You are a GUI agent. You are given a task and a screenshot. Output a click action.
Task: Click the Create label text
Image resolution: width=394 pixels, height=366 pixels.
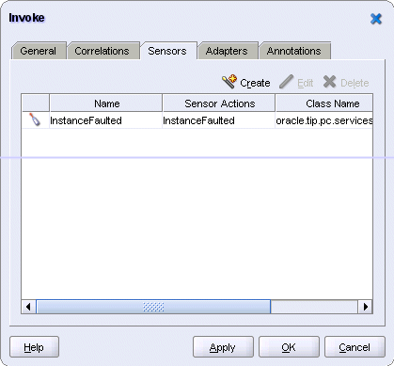(255, 83)
